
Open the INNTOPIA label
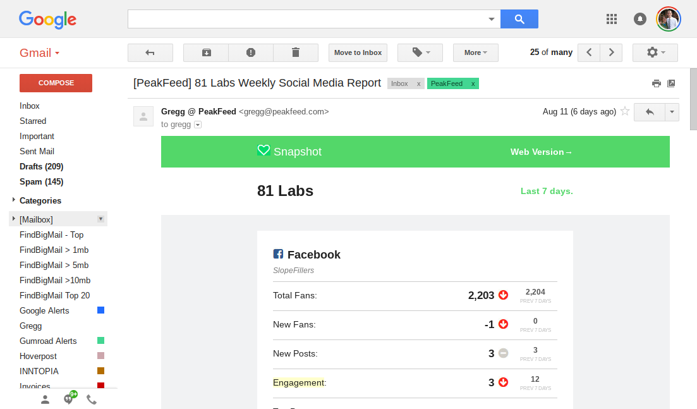pos(39,371)
